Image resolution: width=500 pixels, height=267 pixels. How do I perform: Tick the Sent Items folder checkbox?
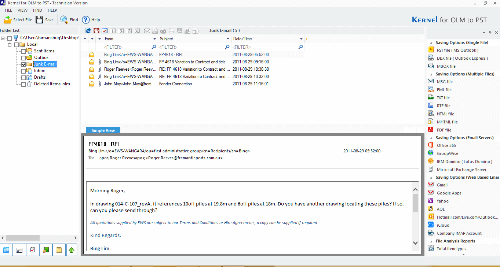(23, 51)
